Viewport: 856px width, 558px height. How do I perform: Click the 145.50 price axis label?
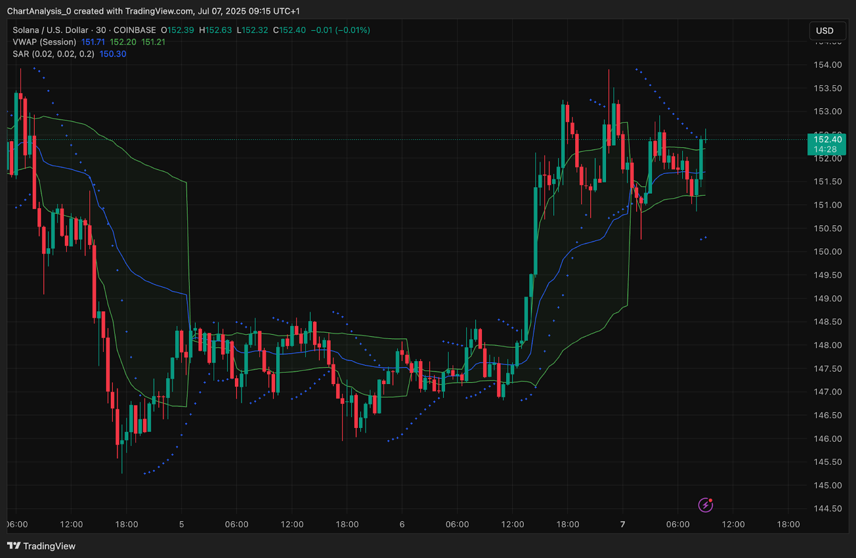828,462
